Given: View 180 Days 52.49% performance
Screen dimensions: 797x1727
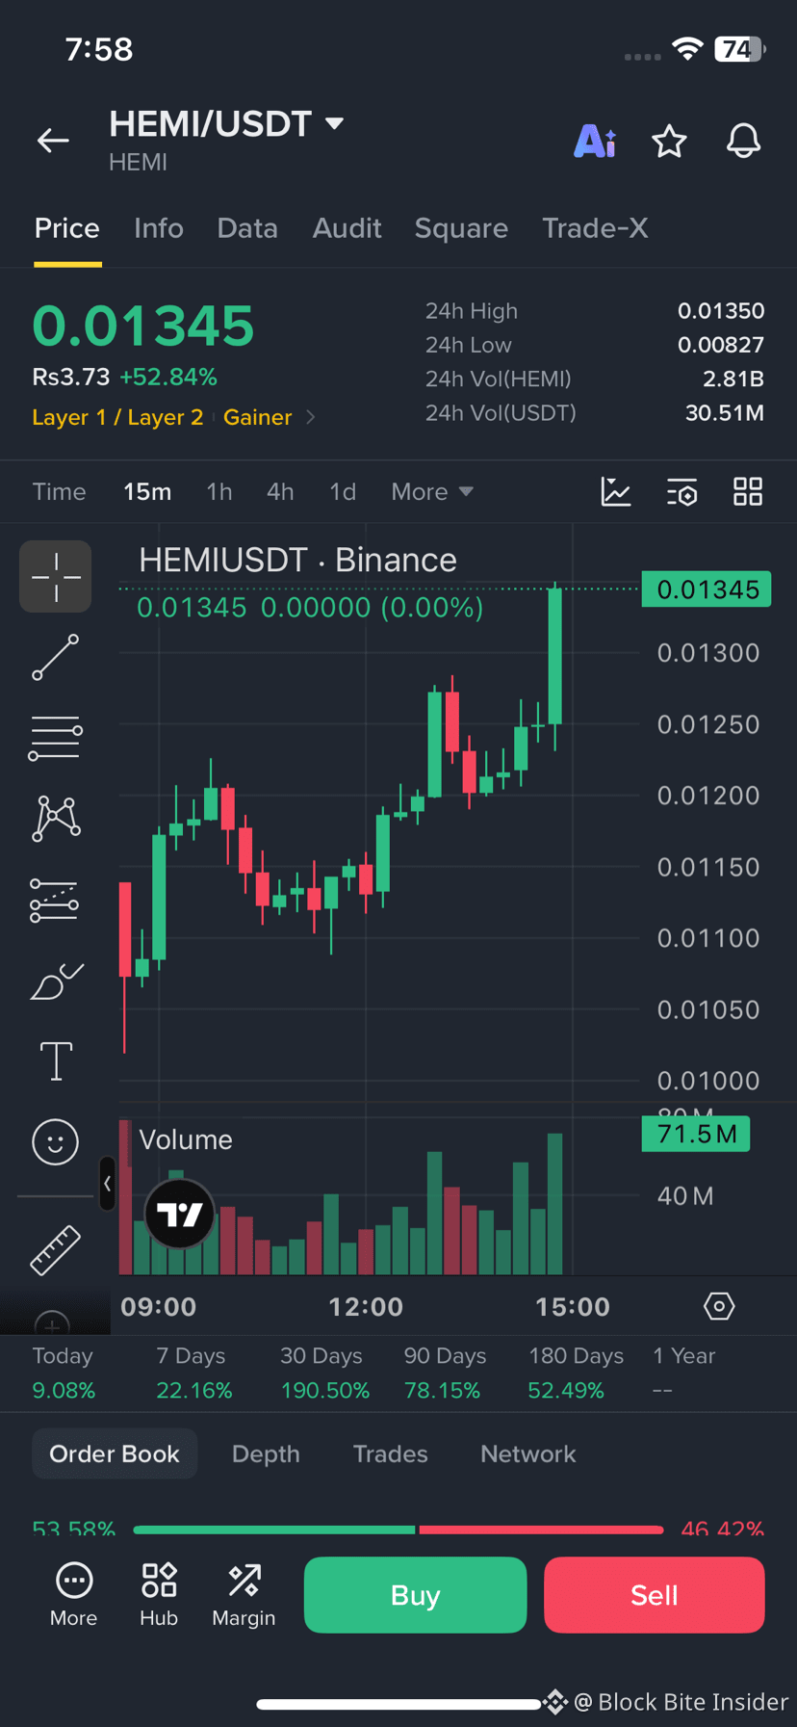Looking at the screenshot, I should click(x=575, y=1374).
